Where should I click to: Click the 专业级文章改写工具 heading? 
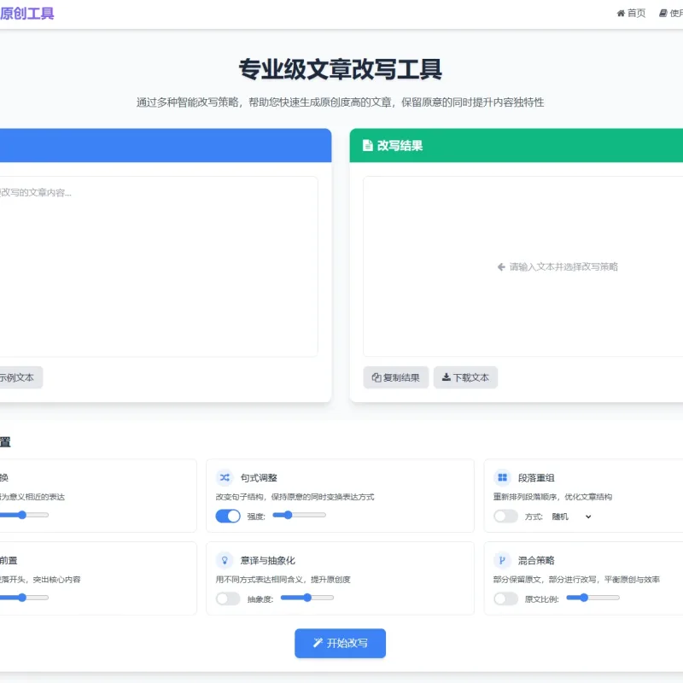pos(340,69)
